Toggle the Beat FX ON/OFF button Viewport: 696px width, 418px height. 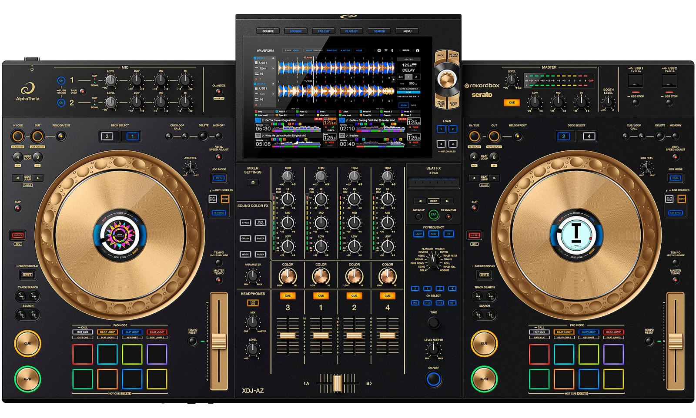click(x=433, y=379)
